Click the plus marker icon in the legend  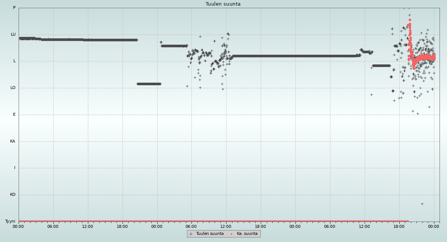click(x=191, y=234)
